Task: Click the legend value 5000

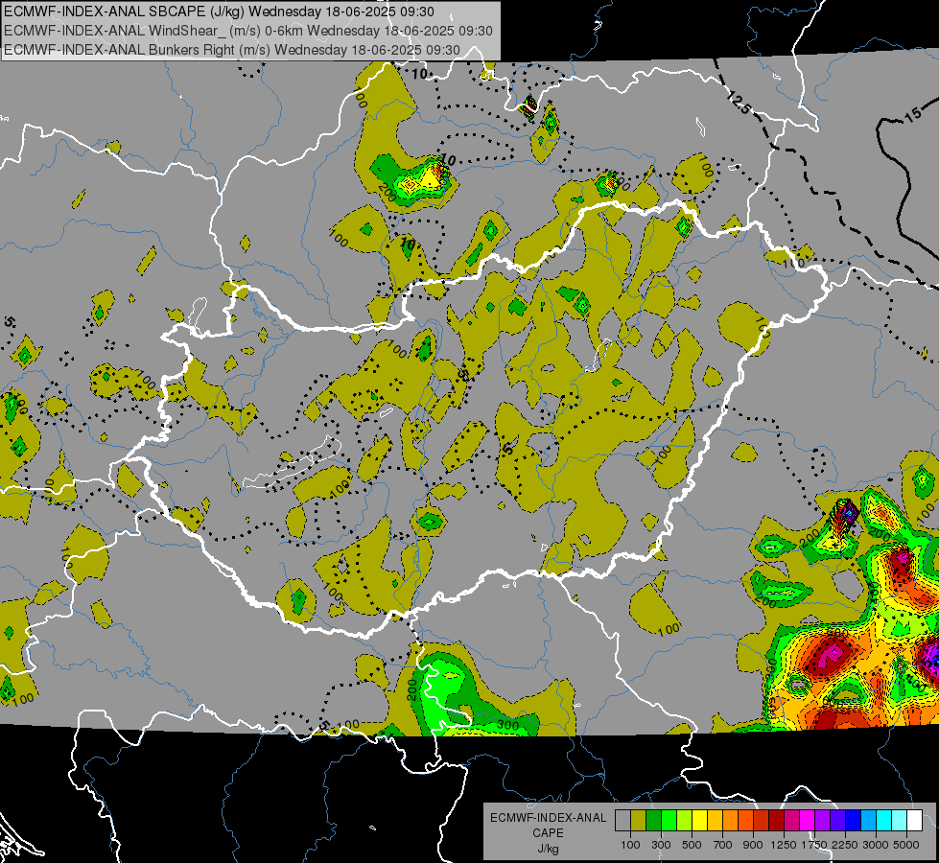Action: click(x=906, y=845)
